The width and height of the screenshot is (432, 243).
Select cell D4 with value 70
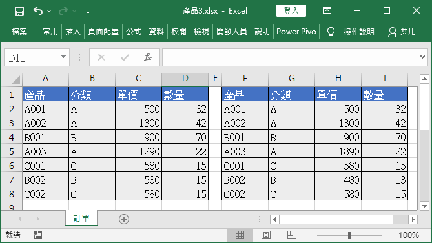(x=185, y=137)
